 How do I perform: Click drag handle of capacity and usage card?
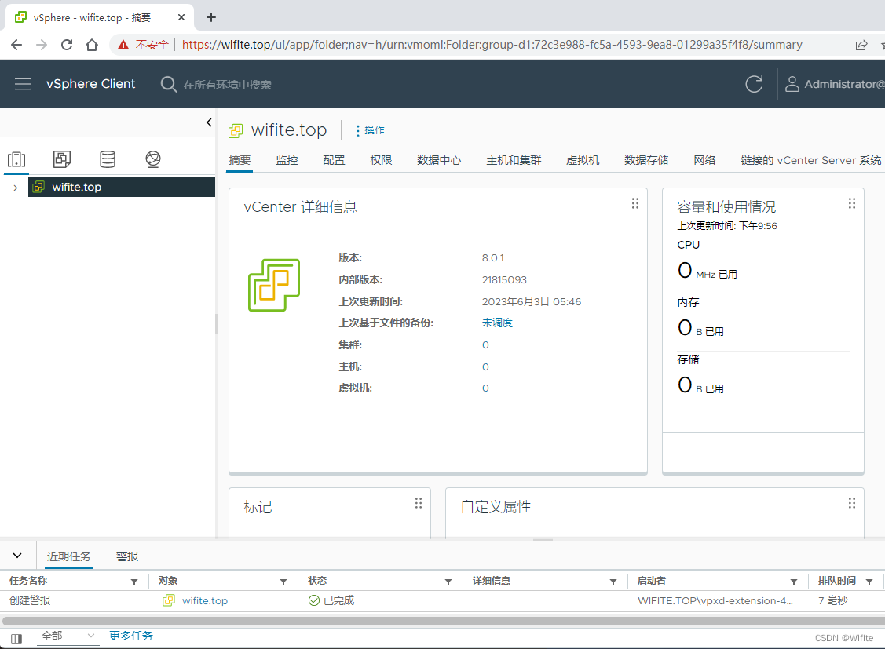(852, 203)
